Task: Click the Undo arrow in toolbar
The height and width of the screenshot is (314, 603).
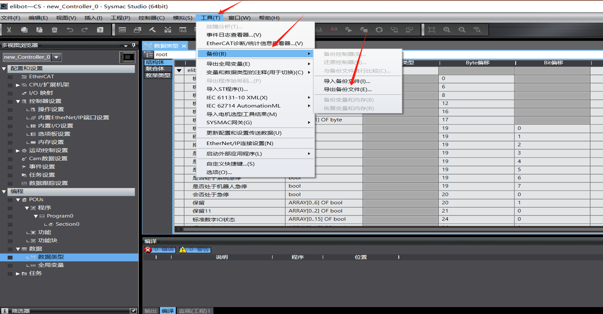Action: (70, 30)
